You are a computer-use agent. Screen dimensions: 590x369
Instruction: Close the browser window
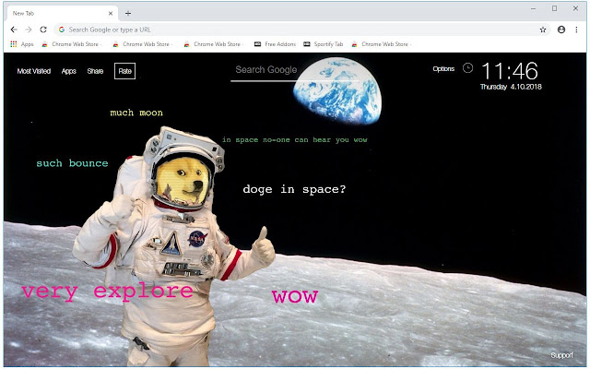pyautogui.click(x=575, y=8)
